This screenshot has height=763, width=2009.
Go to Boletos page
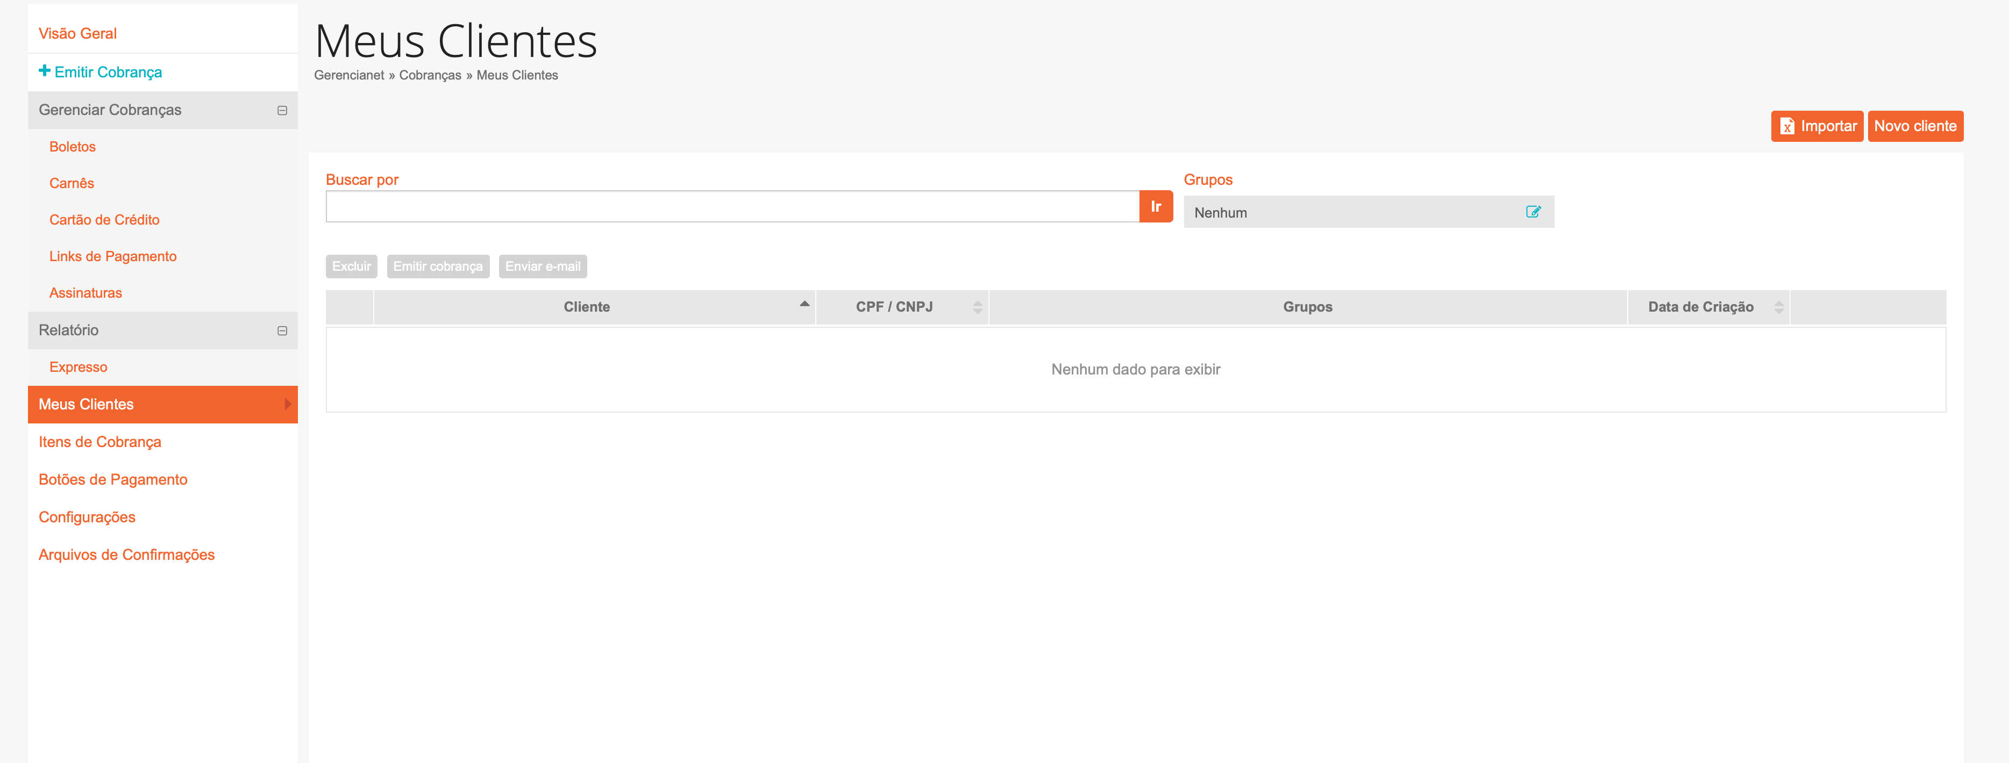point(73,147)
